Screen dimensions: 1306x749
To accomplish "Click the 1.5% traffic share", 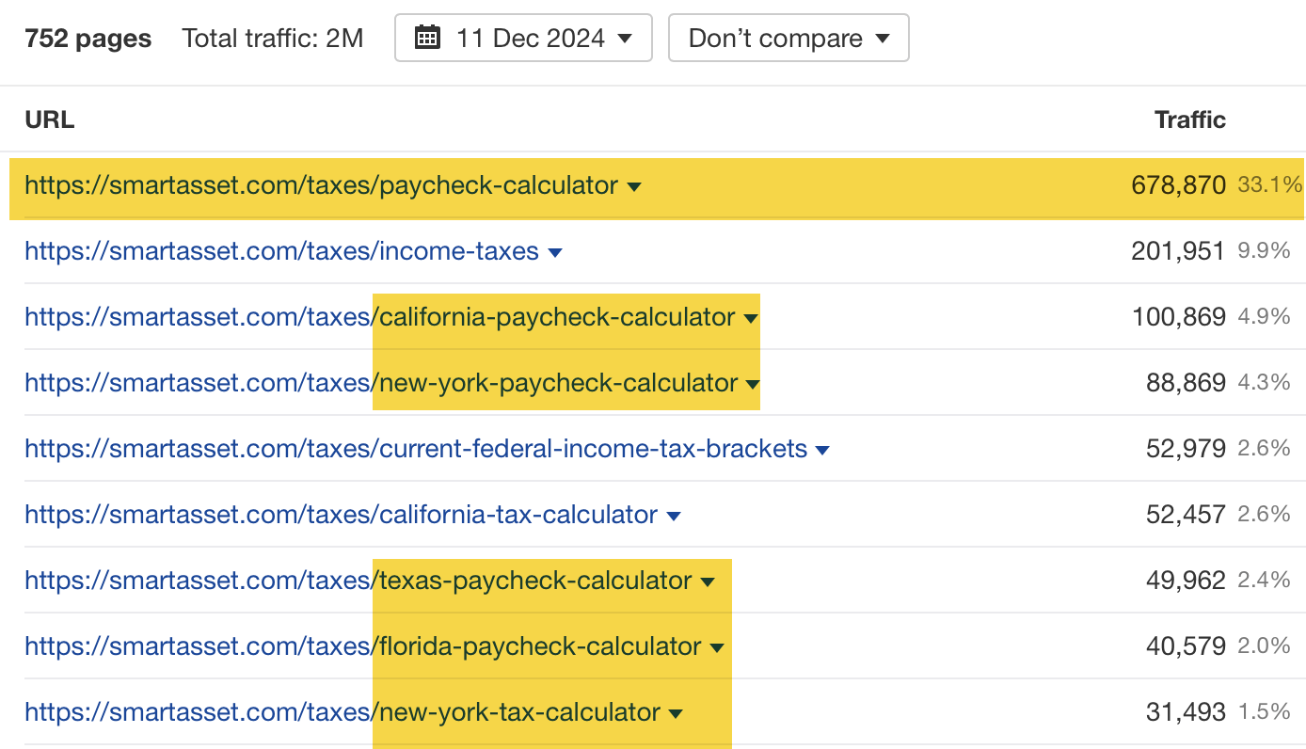I will [1264, 712].
